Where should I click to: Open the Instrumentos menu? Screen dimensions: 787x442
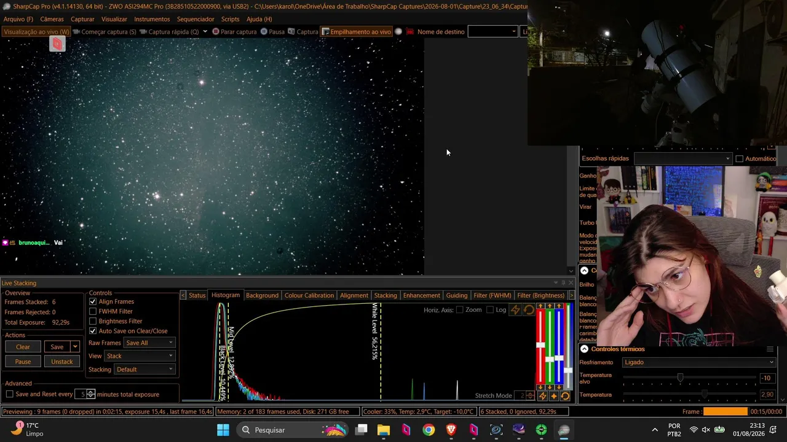click(152, 19)
